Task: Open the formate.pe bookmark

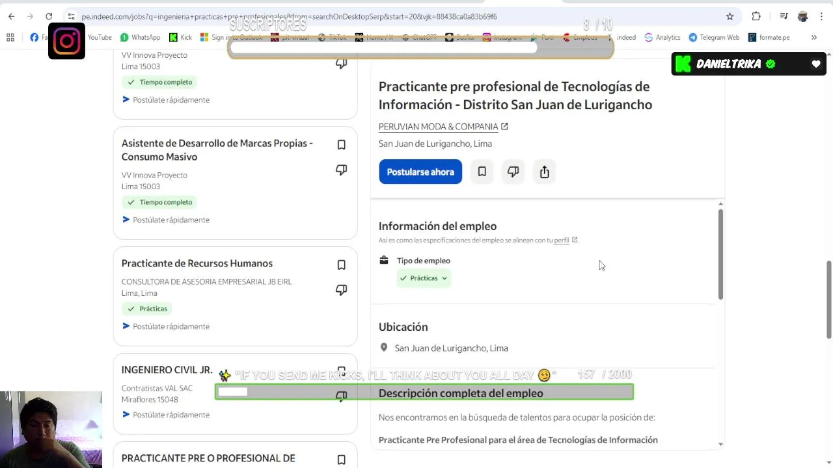Action: pyautogui.click(x=769, y=37)
